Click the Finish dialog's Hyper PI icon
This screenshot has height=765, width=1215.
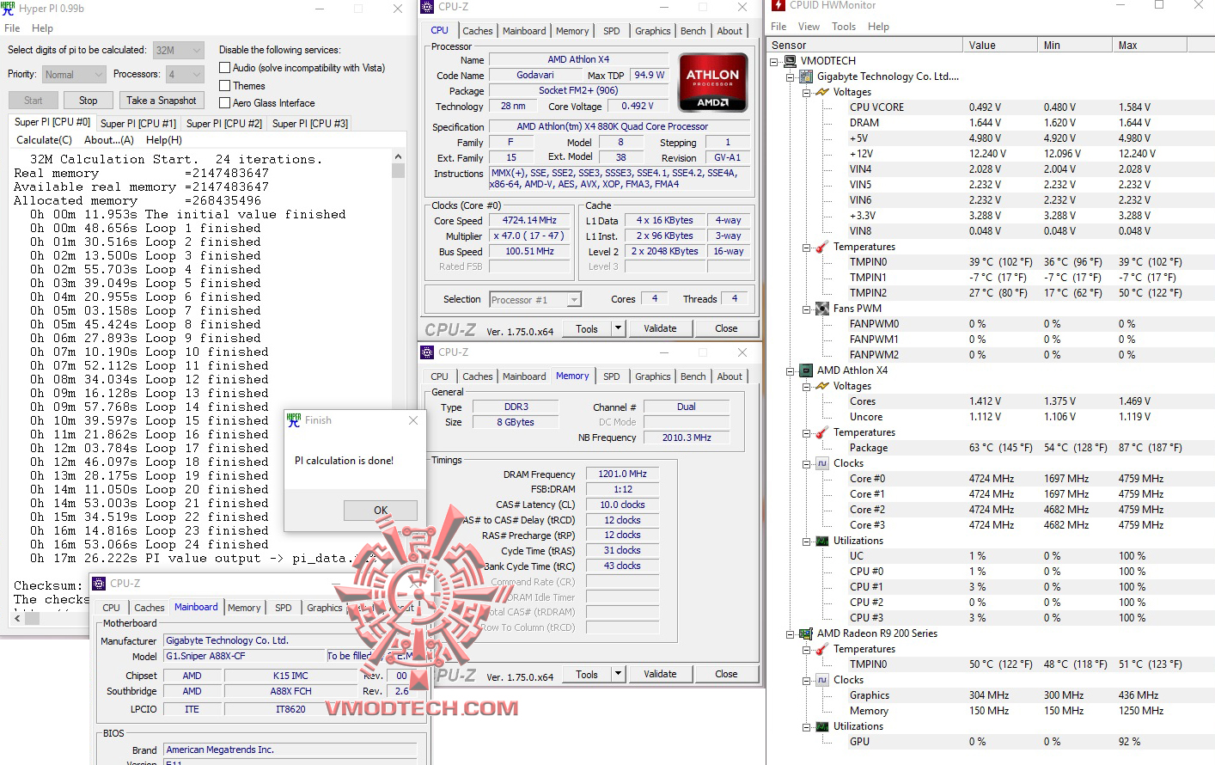tap(294, 420)
